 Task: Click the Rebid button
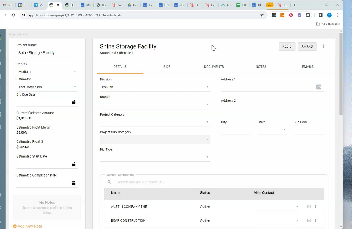[x=287, y=46]
